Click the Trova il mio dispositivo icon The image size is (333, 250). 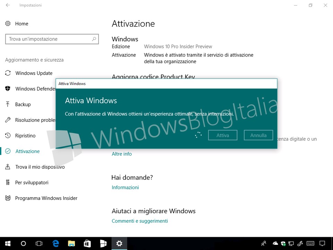coord(8,167)
